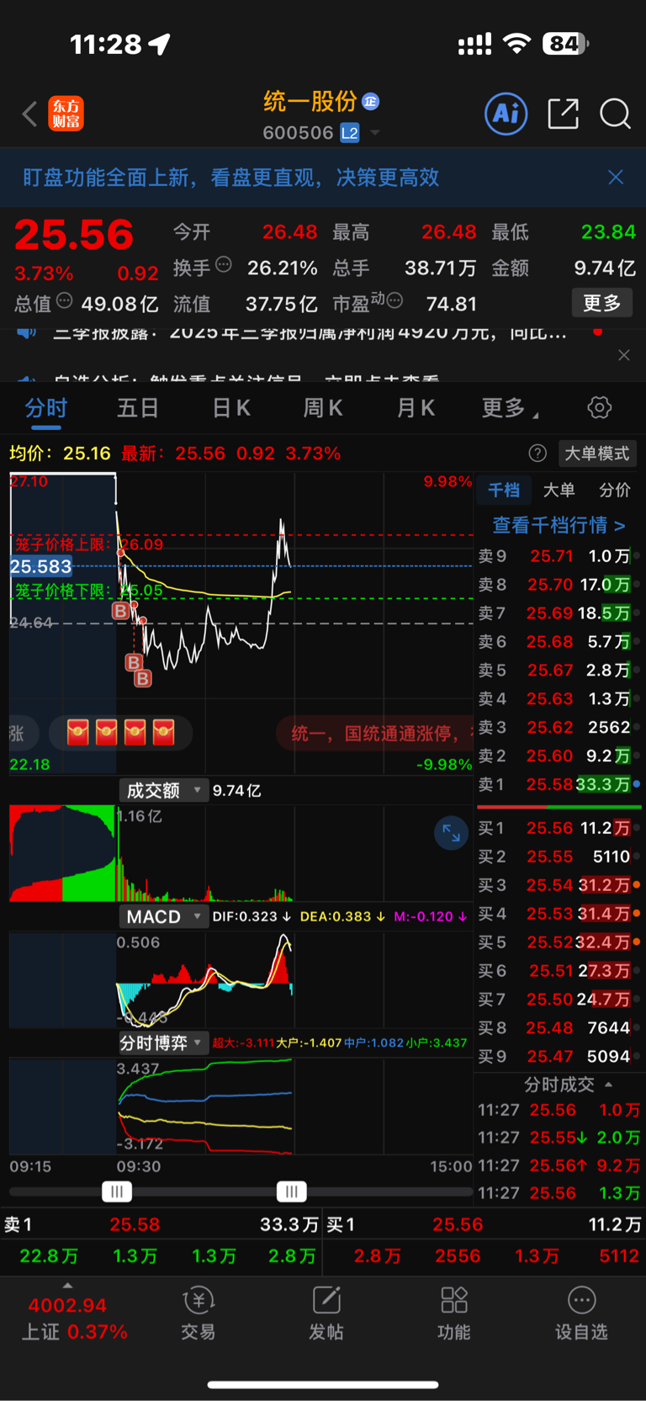Open the 分时博弈 indicator dropdown
Image resolution: width=646 pixels, height=1401 pixels.
click(x=162, y=1043)
